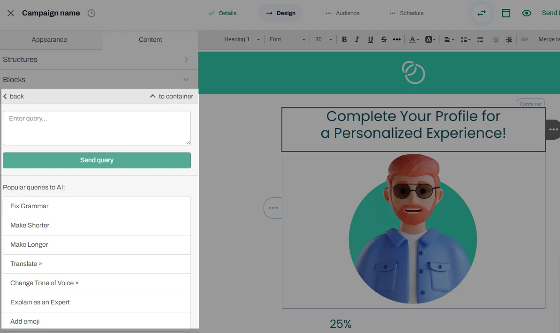Toggle bold formatting
The height and width of the screenshot is (333, 560).
(344, 40)
